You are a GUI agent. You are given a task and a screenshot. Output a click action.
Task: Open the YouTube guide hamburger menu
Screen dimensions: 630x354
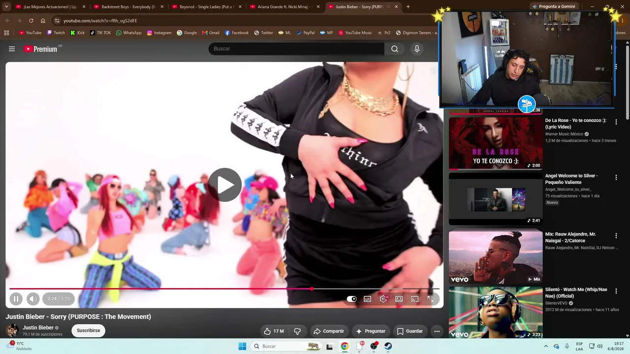pyautogui.click(x=12, y=49)
